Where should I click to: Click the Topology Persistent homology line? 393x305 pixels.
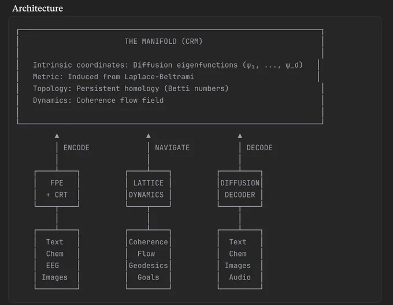(x=131, y=88)
